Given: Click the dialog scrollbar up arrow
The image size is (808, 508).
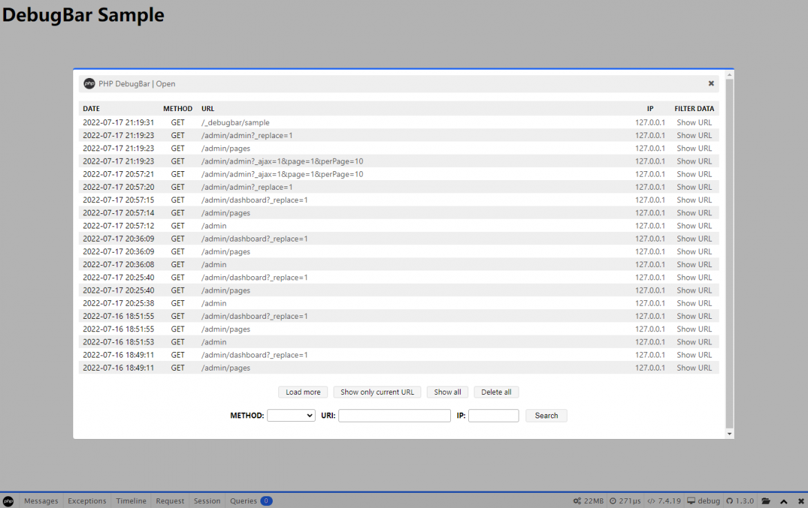Looking at the screenshot, I should pyautogui.click(x=729, y=75).
